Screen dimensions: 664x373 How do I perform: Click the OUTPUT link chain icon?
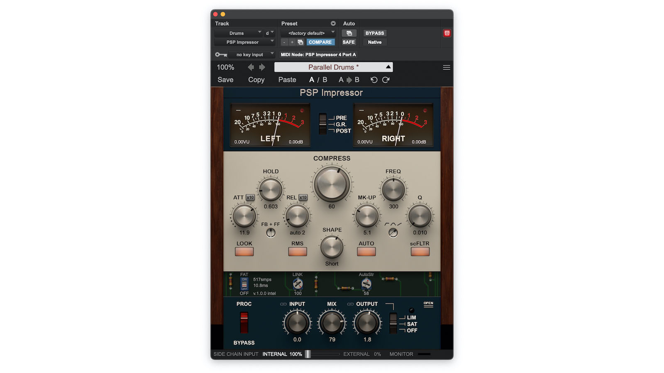point(351,303)
